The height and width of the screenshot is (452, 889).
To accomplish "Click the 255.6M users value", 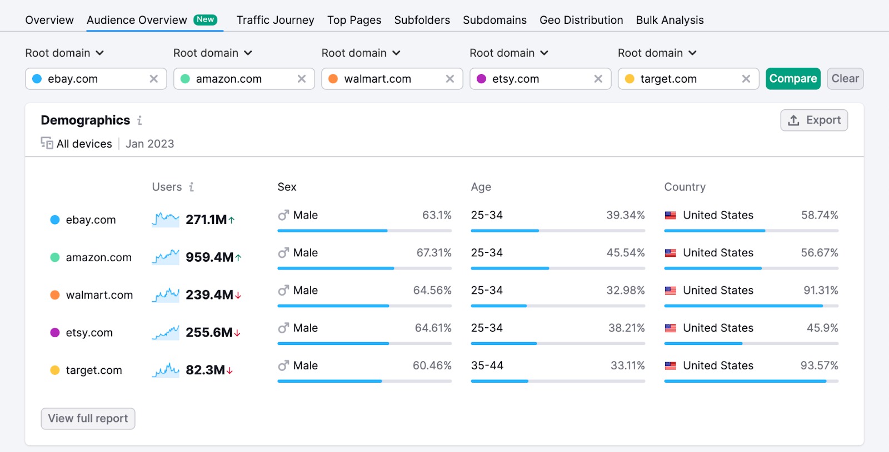I will coord(209,333).
